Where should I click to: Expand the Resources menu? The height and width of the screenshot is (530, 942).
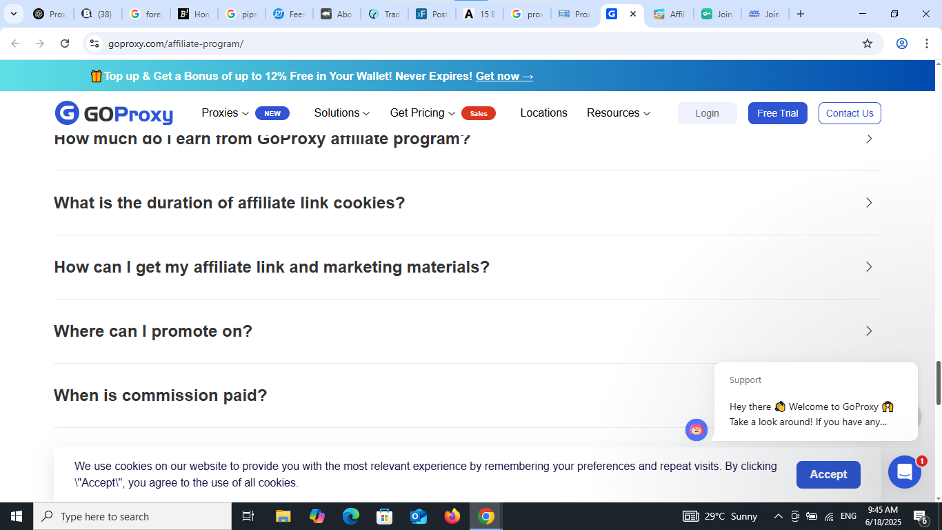[x=619, y=113]
